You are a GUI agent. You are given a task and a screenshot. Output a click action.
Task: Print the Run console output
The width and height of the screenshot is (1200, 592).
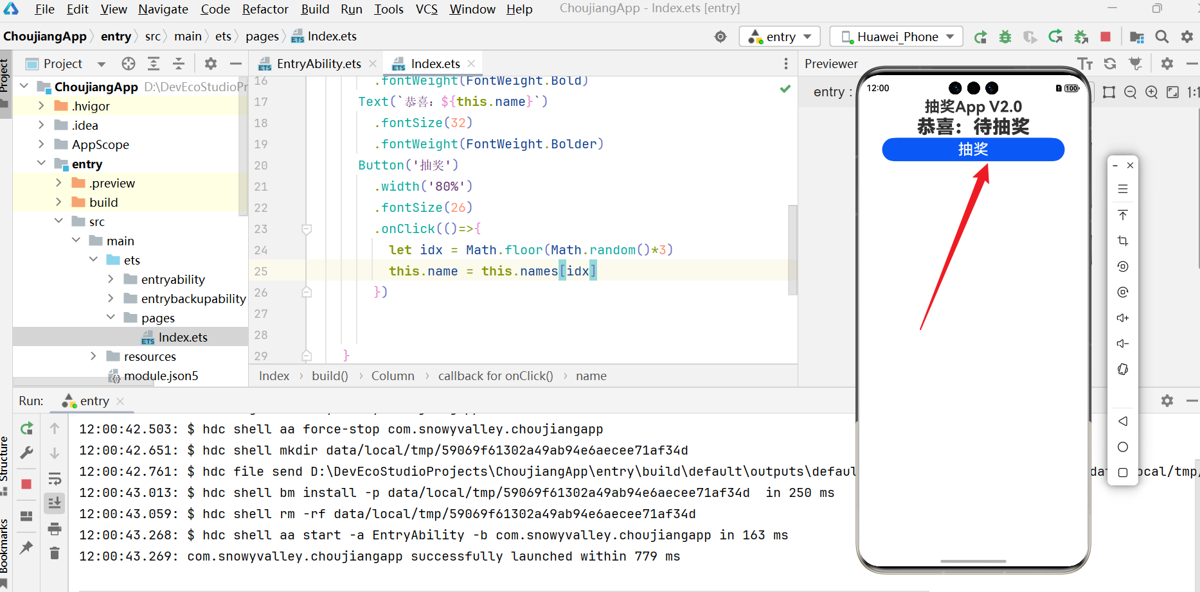[55, 528]
